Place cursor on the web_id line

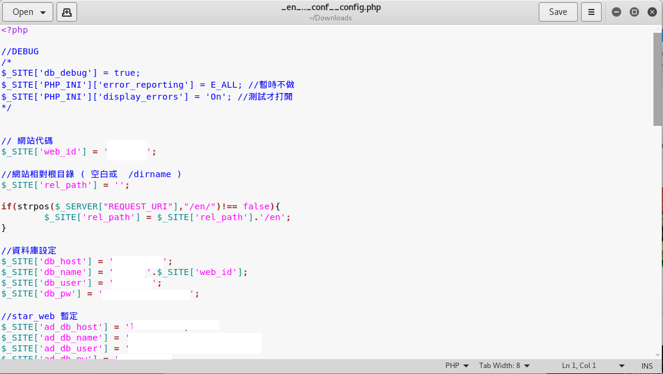[x=79, y=152]
